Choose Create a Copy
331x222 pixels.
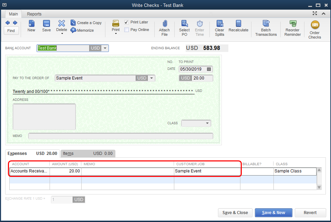[86, 23]
